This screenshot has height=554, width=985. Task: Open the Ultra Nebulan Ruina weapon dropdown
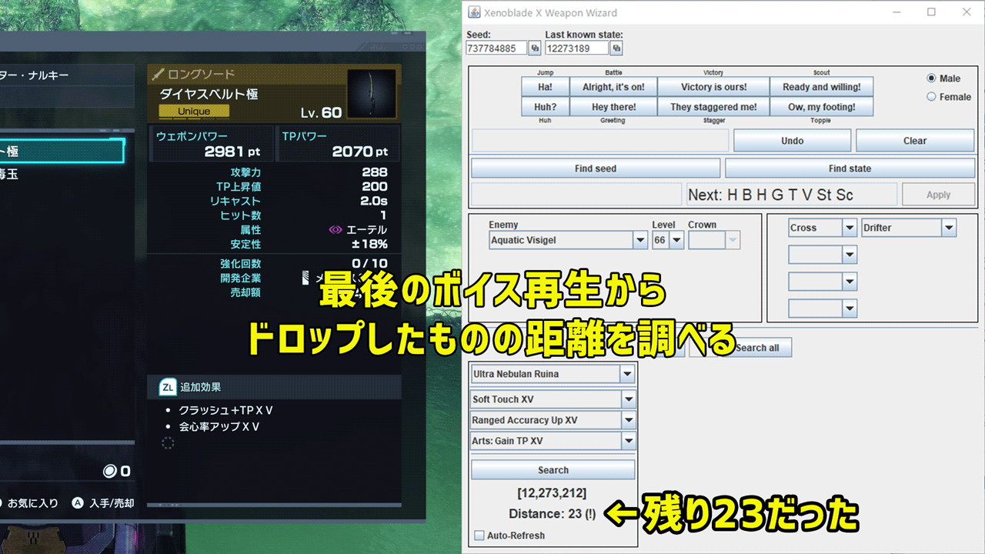(628, 375)
